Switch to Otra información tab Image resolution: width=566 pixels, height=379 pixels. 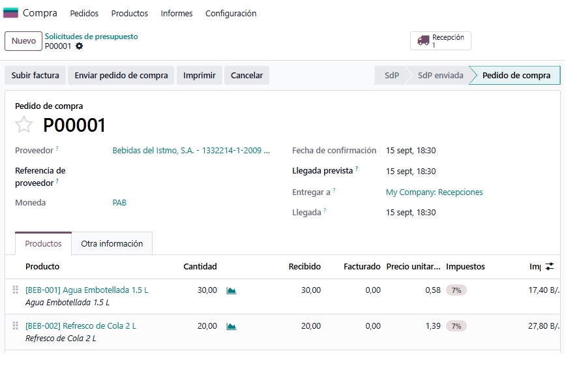pyautogui.click(x=112, y=244)
